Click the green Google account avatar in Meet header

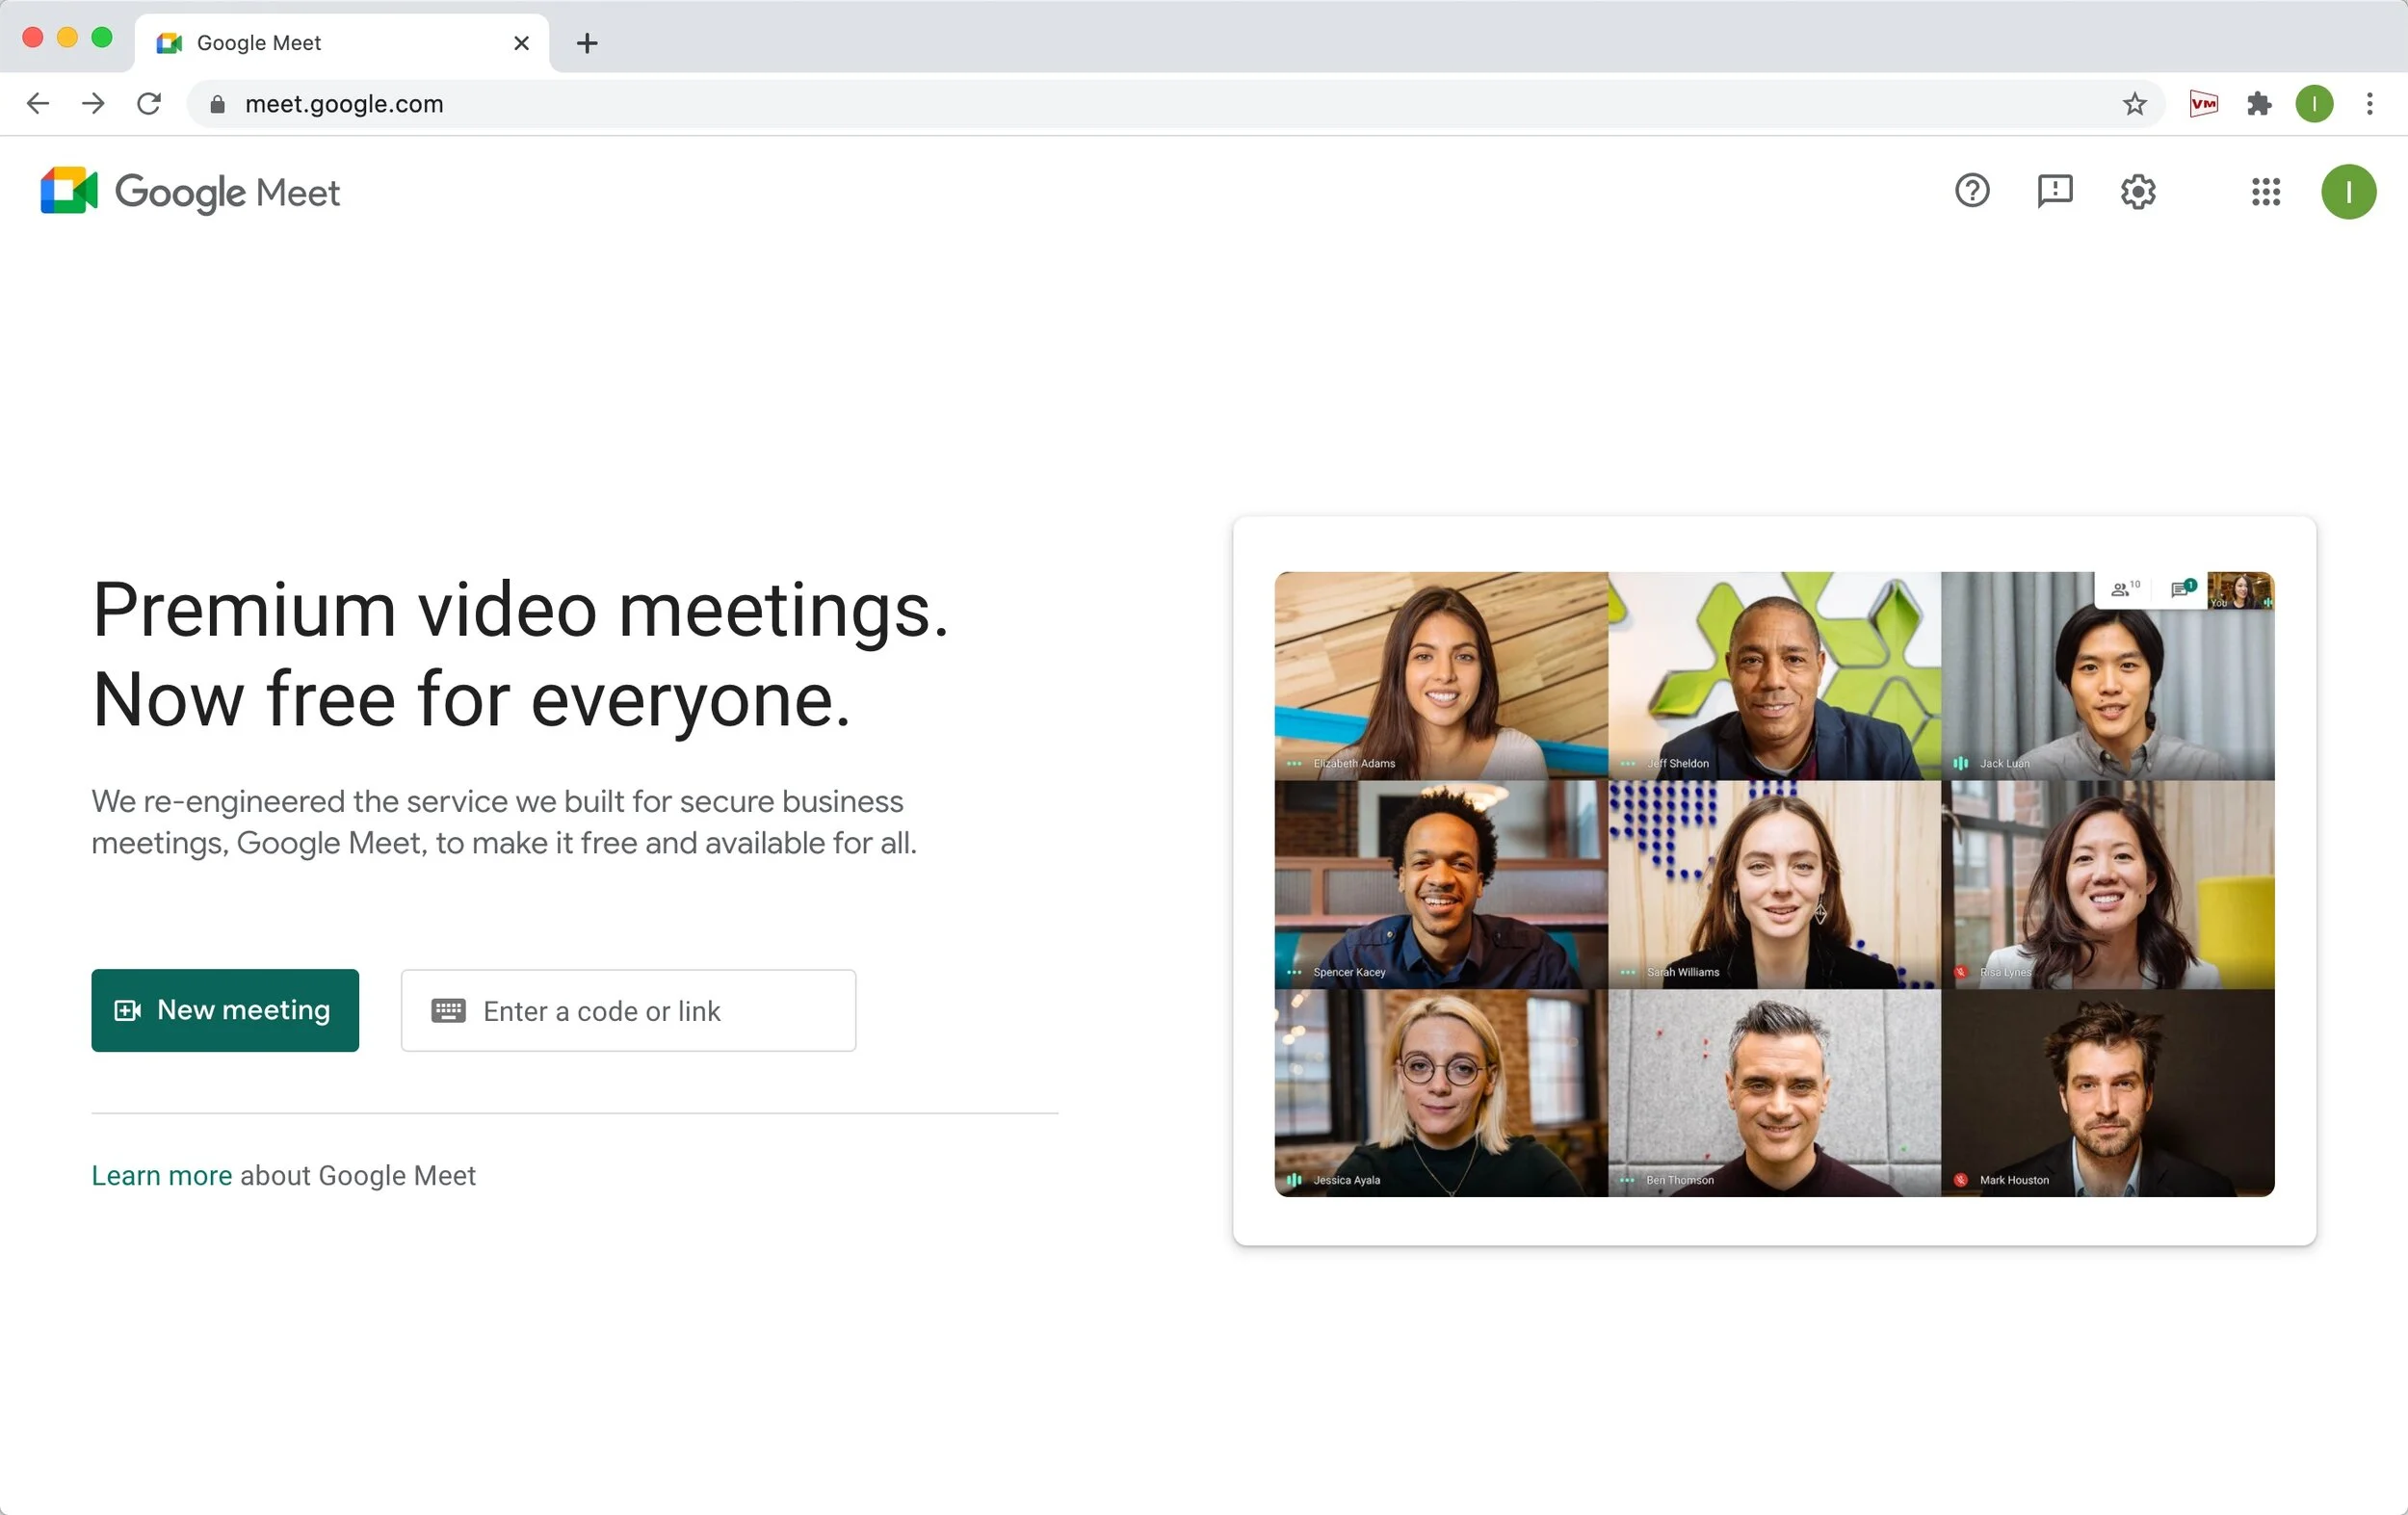coord(2347,191)
